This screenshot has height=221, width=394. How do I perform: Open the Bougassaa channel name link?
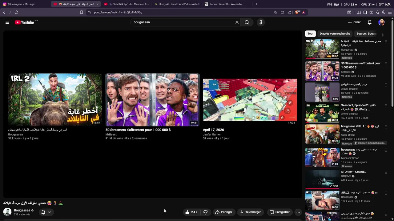tap(22, 210)
